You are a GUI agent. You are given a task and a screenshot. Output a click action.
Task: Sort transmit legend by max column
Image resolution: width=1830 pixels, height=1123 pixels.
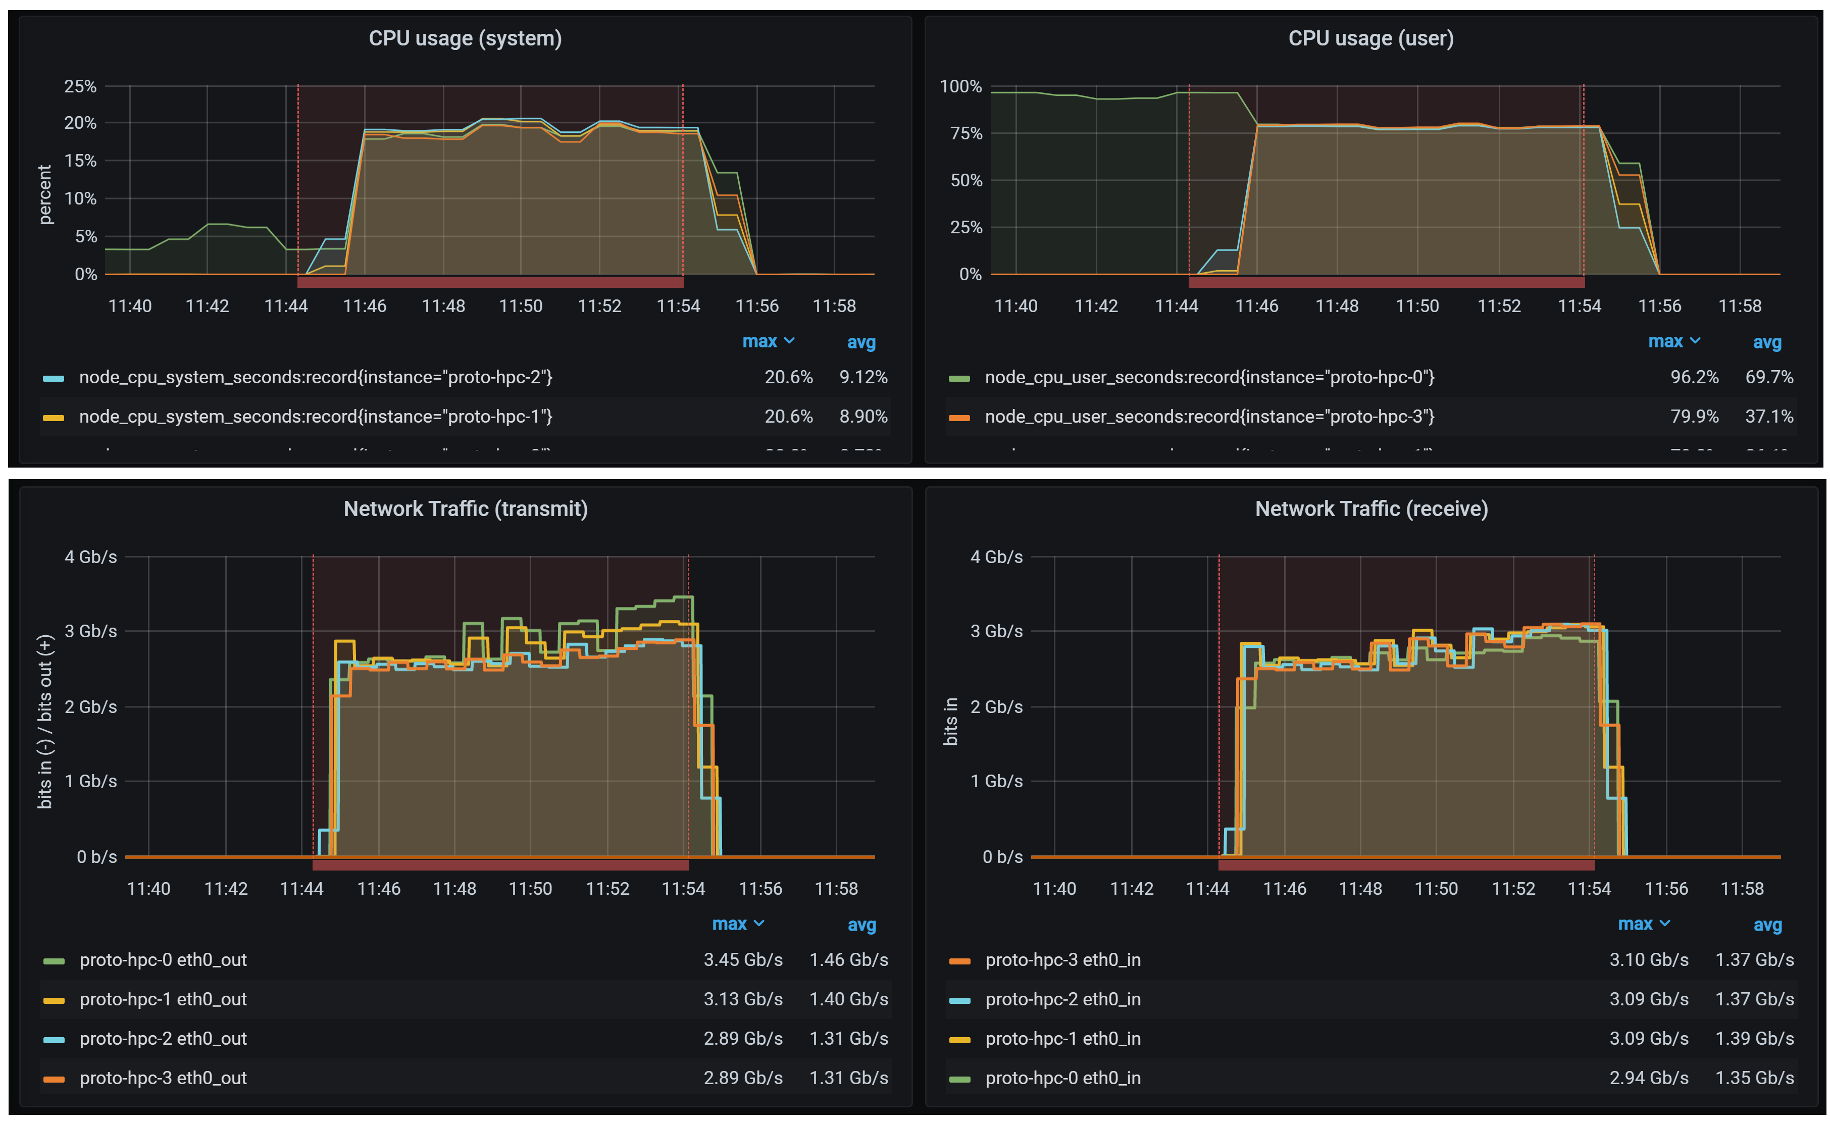tap(737, 924)
